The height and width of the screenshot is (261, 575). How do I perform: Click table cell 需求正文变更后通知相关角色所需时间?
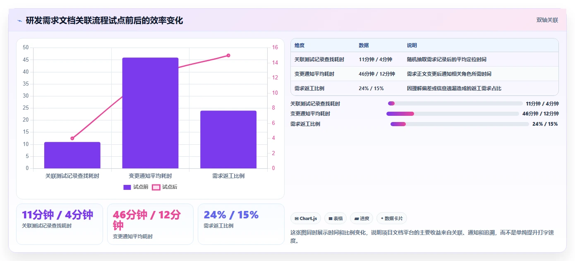point(449,74)
